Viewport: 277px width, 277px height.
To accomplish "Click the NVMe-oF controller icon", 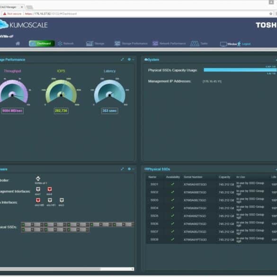I will click(x=38, y=179).
